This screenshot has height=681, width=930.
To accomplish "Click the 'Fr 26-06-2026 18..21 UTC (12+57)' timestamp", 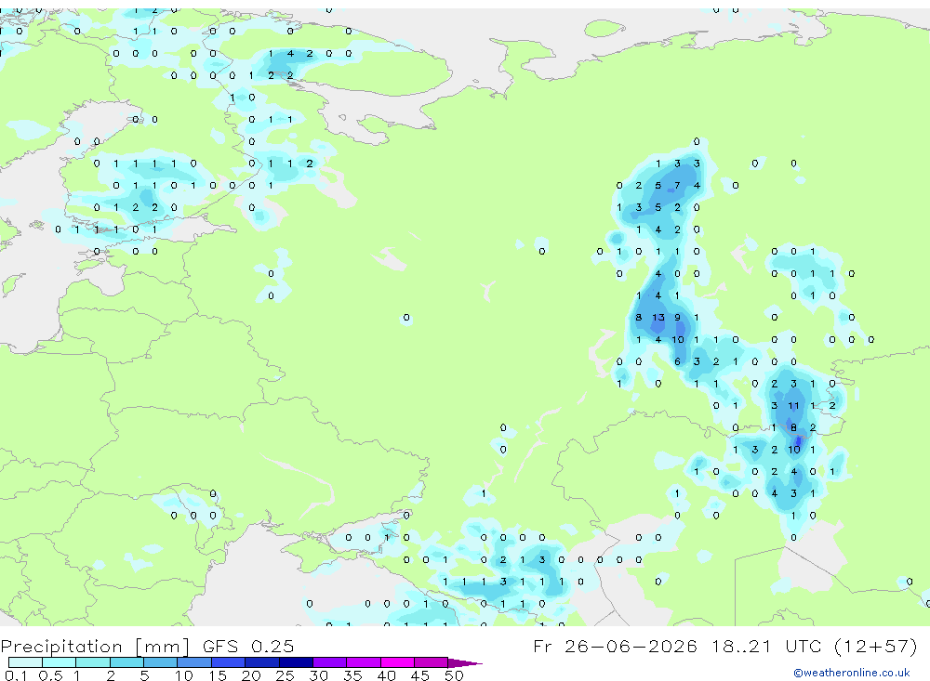I will (724, 646).
